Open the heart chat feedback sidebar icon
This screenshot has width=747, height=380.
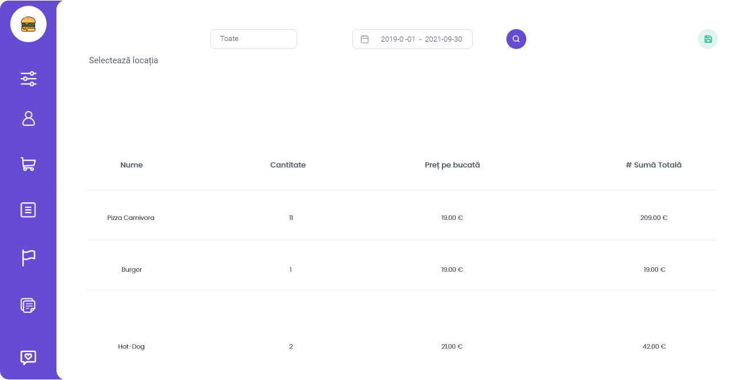coord(29,357)
